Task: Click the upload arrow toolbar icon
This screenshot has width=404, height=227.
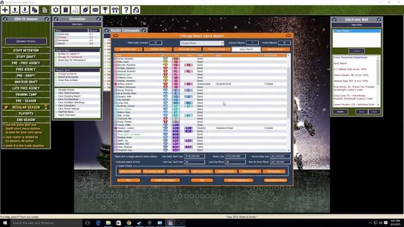Action: (x=15, y=10)
